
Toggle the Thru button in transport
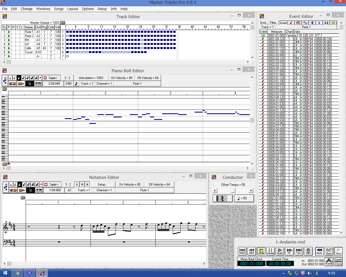338,251
